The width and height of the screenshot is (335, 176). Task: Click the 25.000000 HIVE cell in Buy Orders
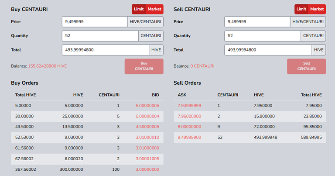[x=73, y=116]
